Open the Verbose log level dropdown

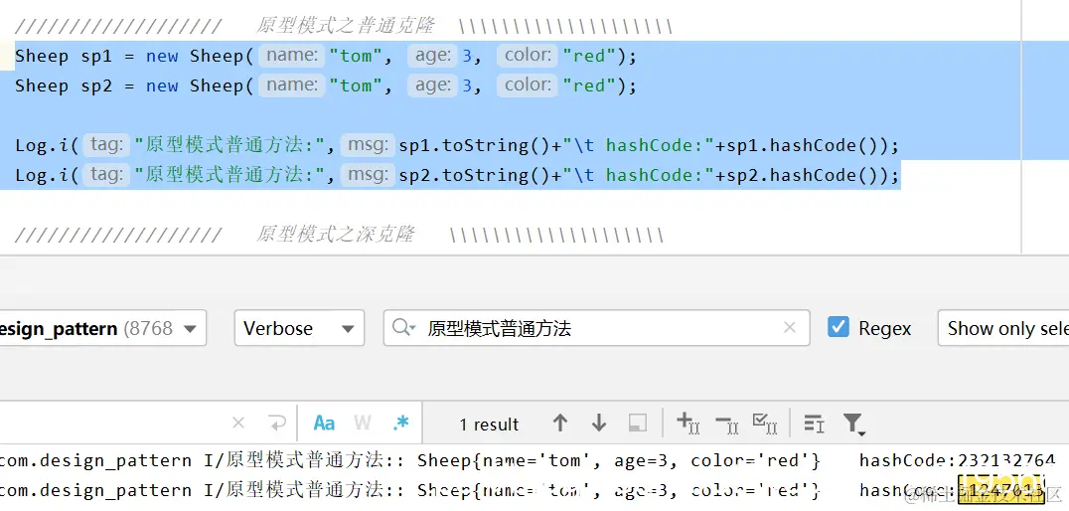point(299,328)
